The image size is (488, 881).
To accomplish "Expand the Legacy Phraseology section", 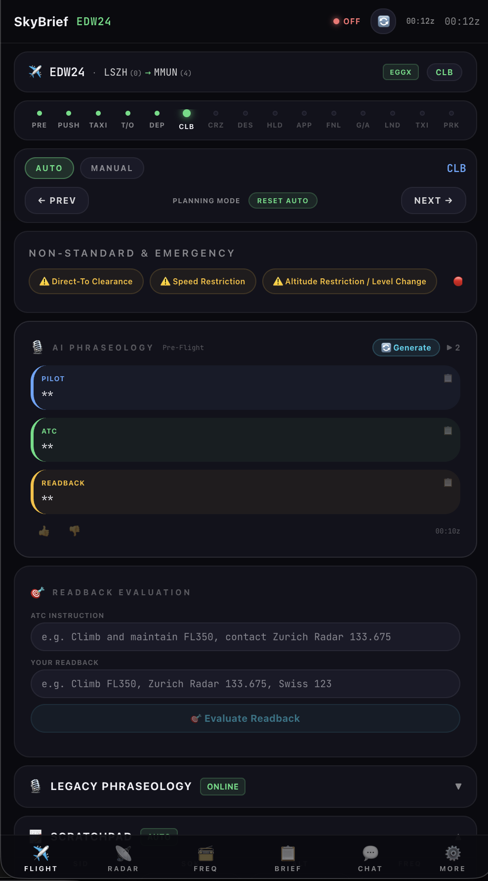I will tap(458, 786).
